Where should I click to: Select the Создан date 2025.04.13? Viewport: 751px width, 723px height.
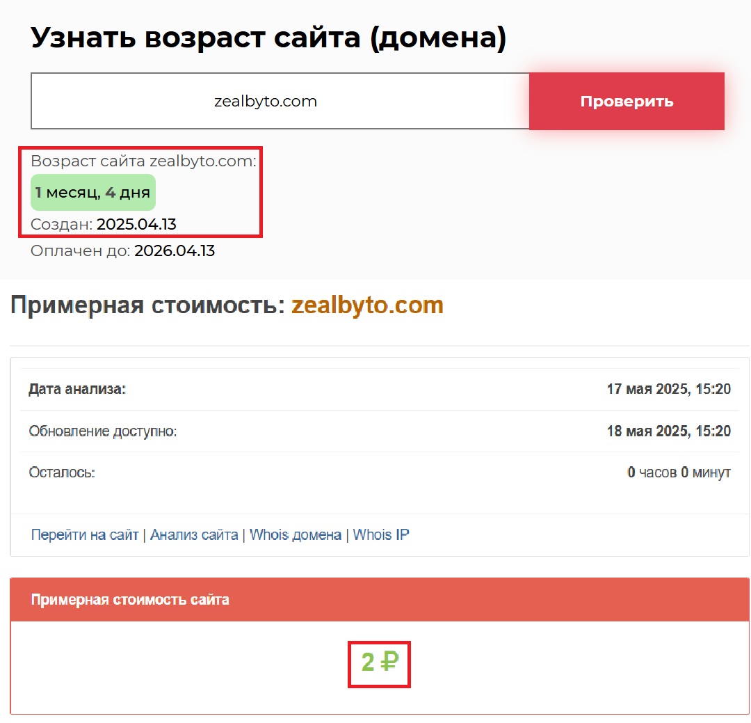coord(136,224)
